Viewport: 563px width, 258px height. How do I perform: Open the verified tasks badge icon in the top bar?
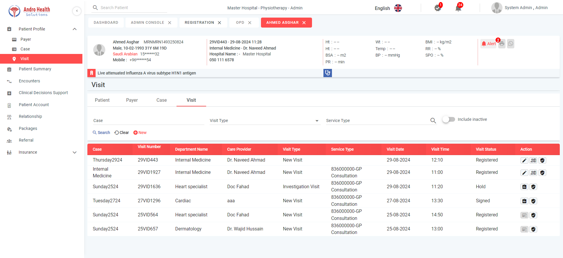437,8
